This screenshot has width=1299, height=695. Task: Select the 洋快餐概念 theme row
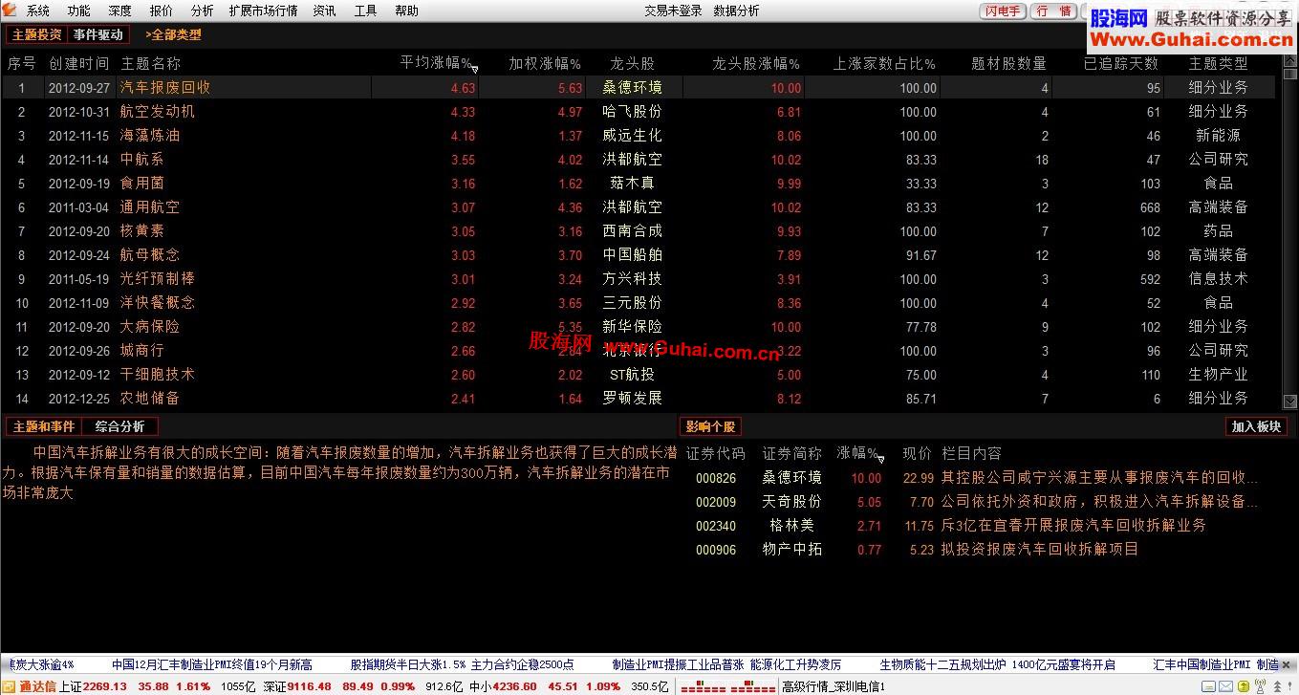pyautogui.click(x=638, y=302)
